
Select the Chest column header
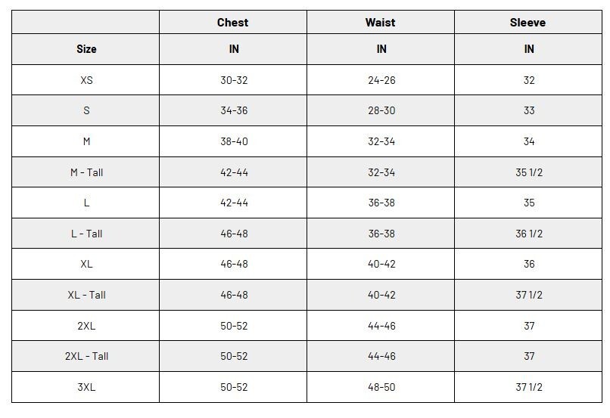[x=232, y=23]
